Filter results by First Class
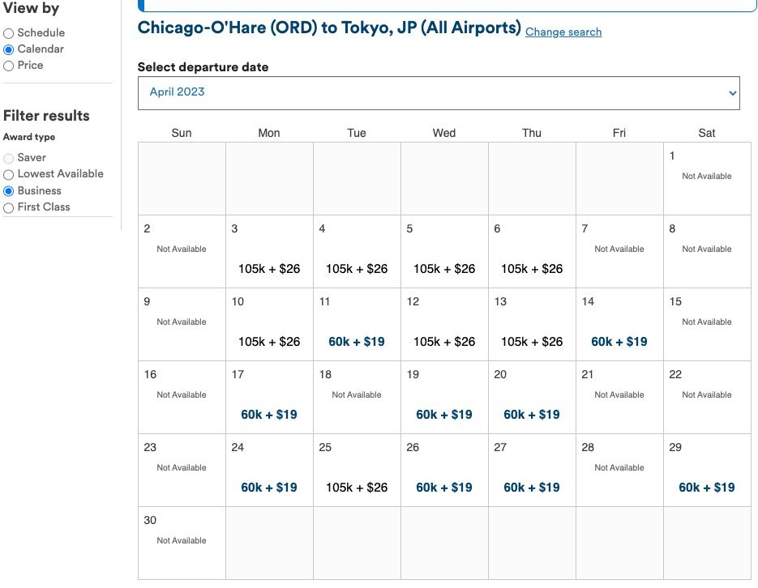The image size is (758, 588). click(x=9, y=207)
